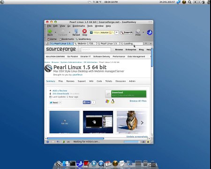
Task: Open Navigator from status bar component icon
Action: tap(48, 142)
